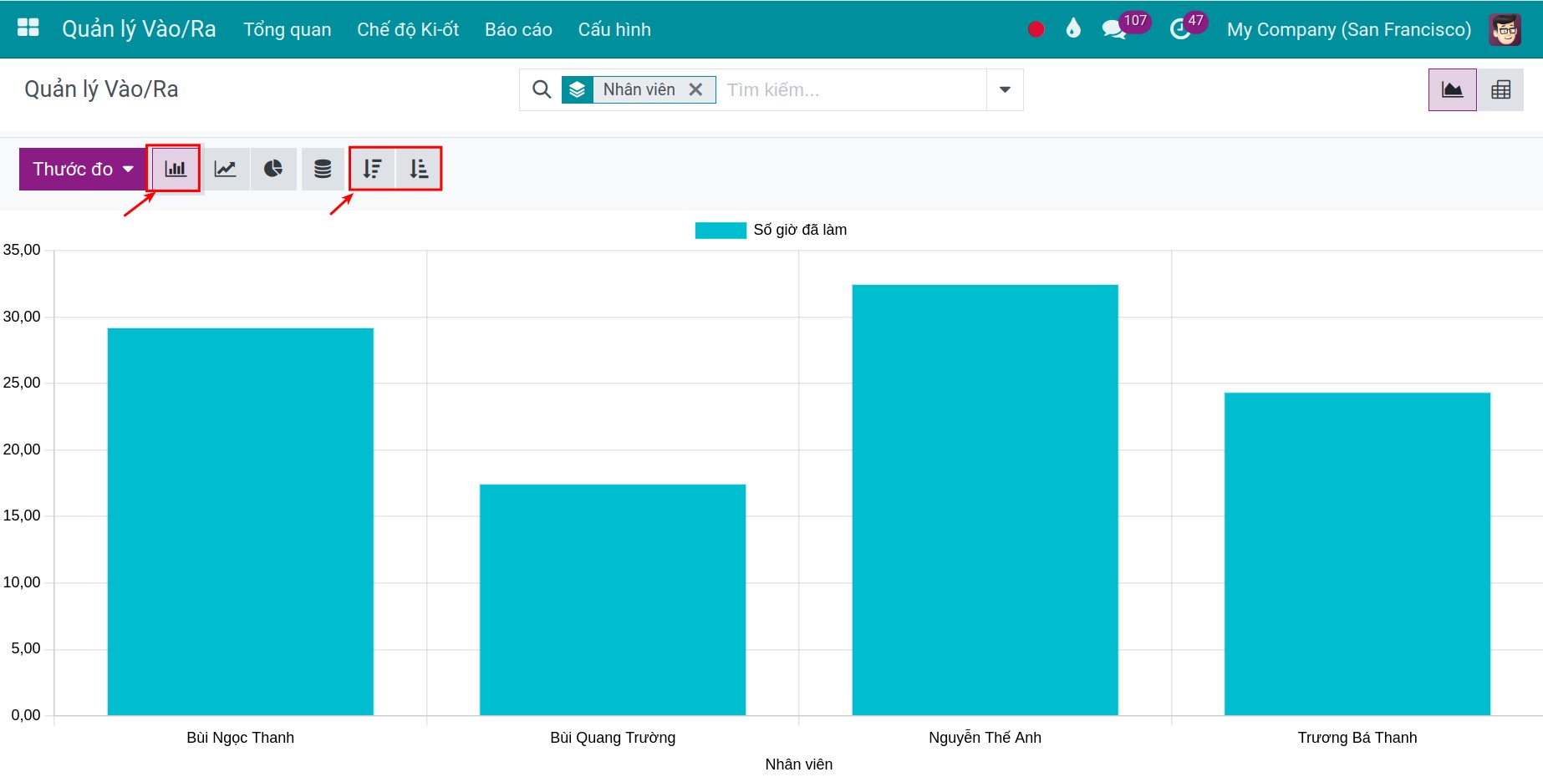
Task: Open the user avatar menu
Action: [x=1505, y=29]
